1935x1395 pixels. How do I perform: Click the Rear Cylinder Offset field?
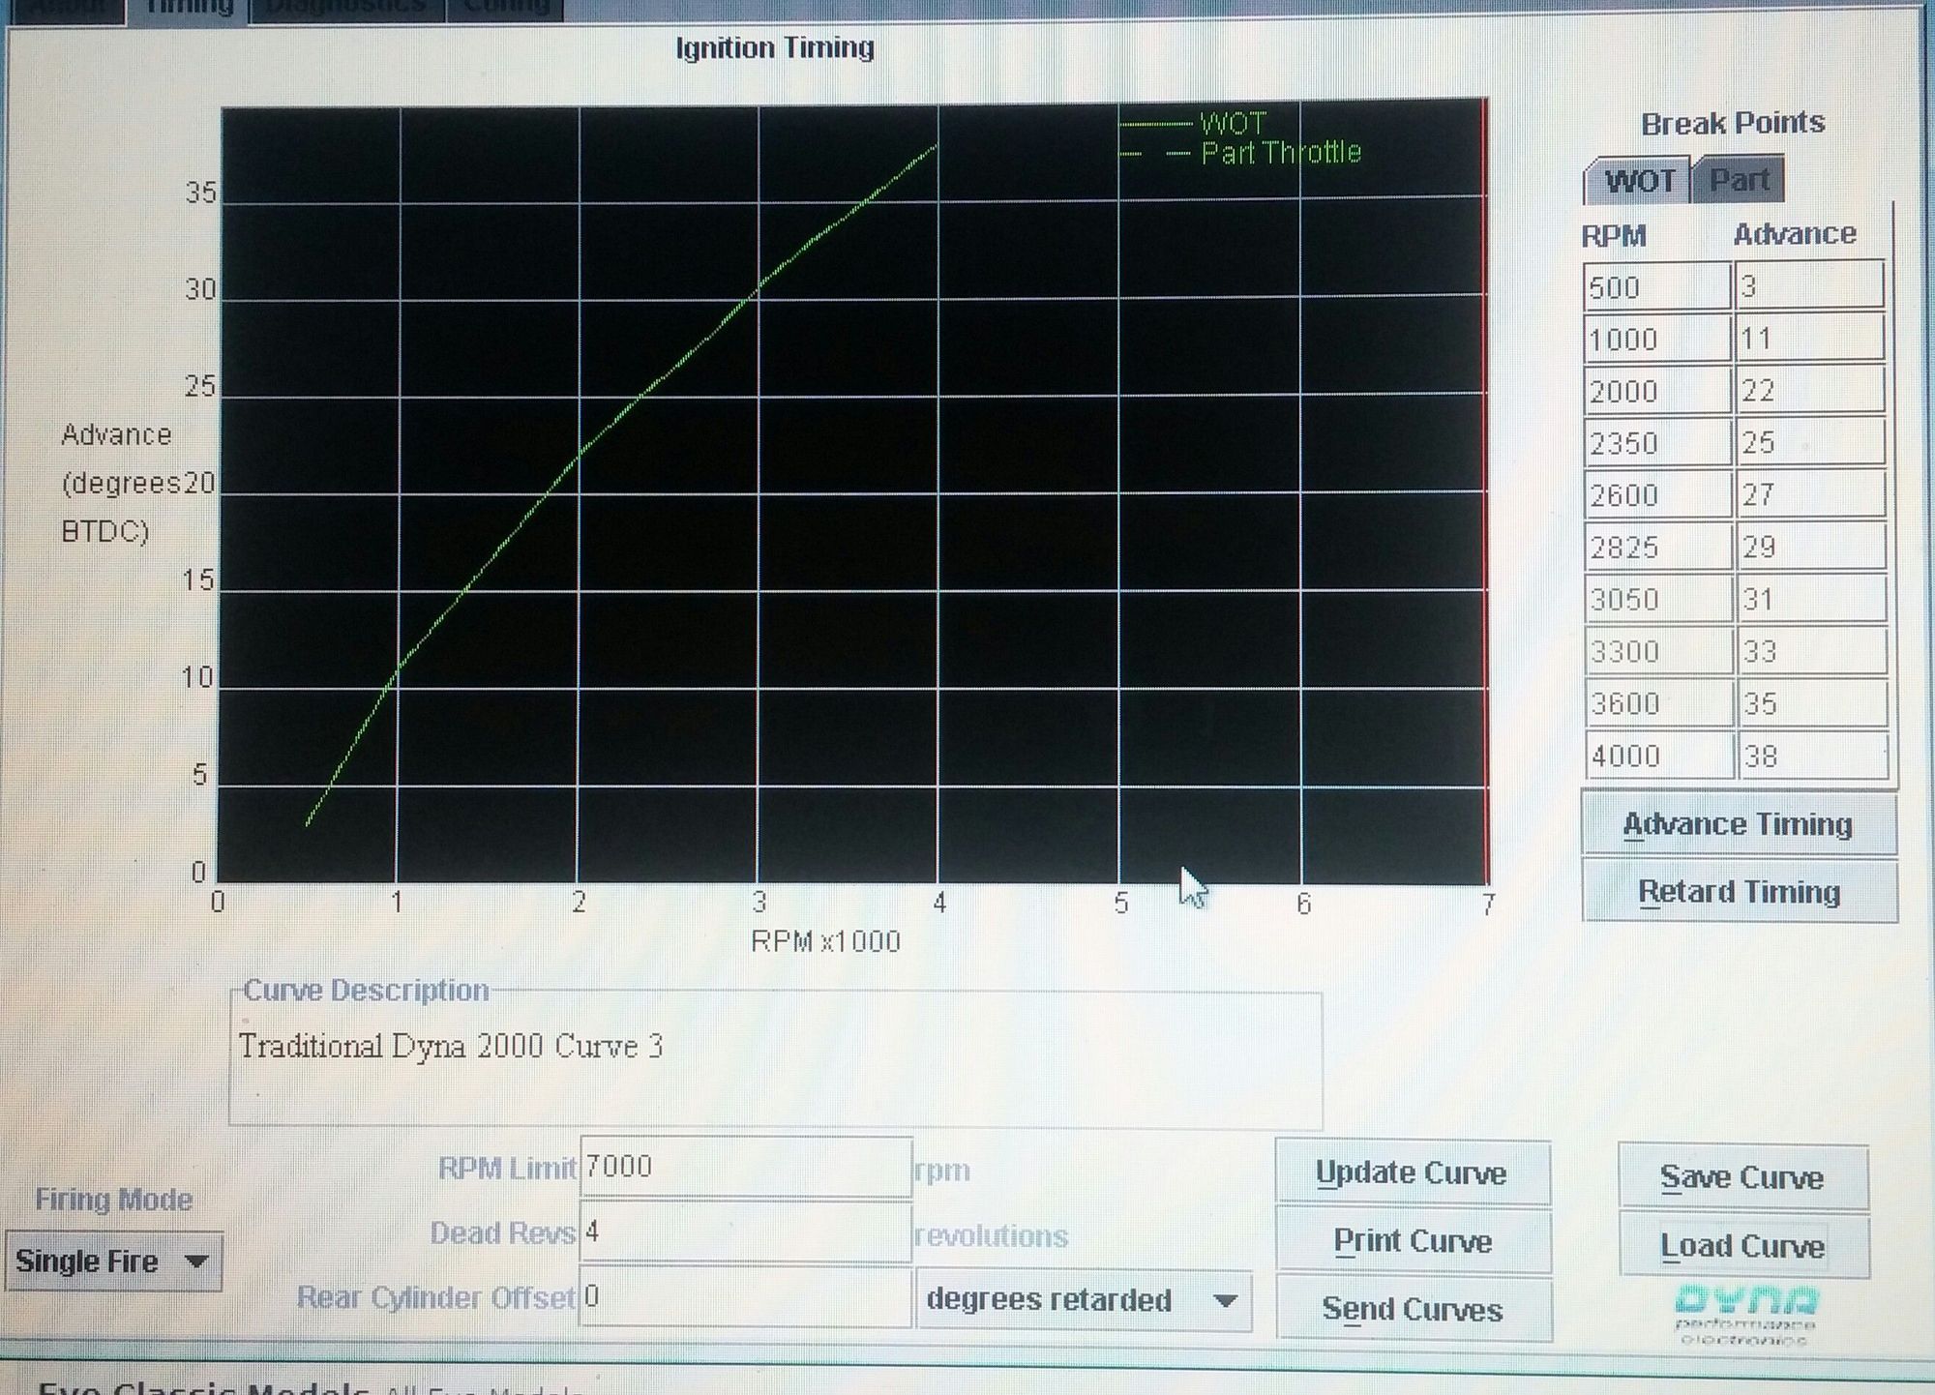coord(745,1297)
